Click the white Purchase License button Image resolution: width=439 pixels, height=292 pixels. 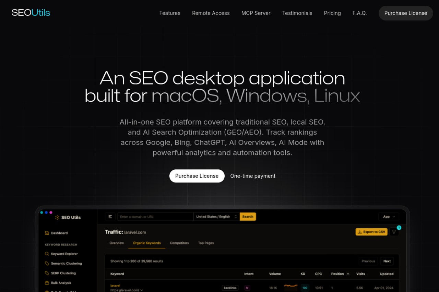point(197,176)
